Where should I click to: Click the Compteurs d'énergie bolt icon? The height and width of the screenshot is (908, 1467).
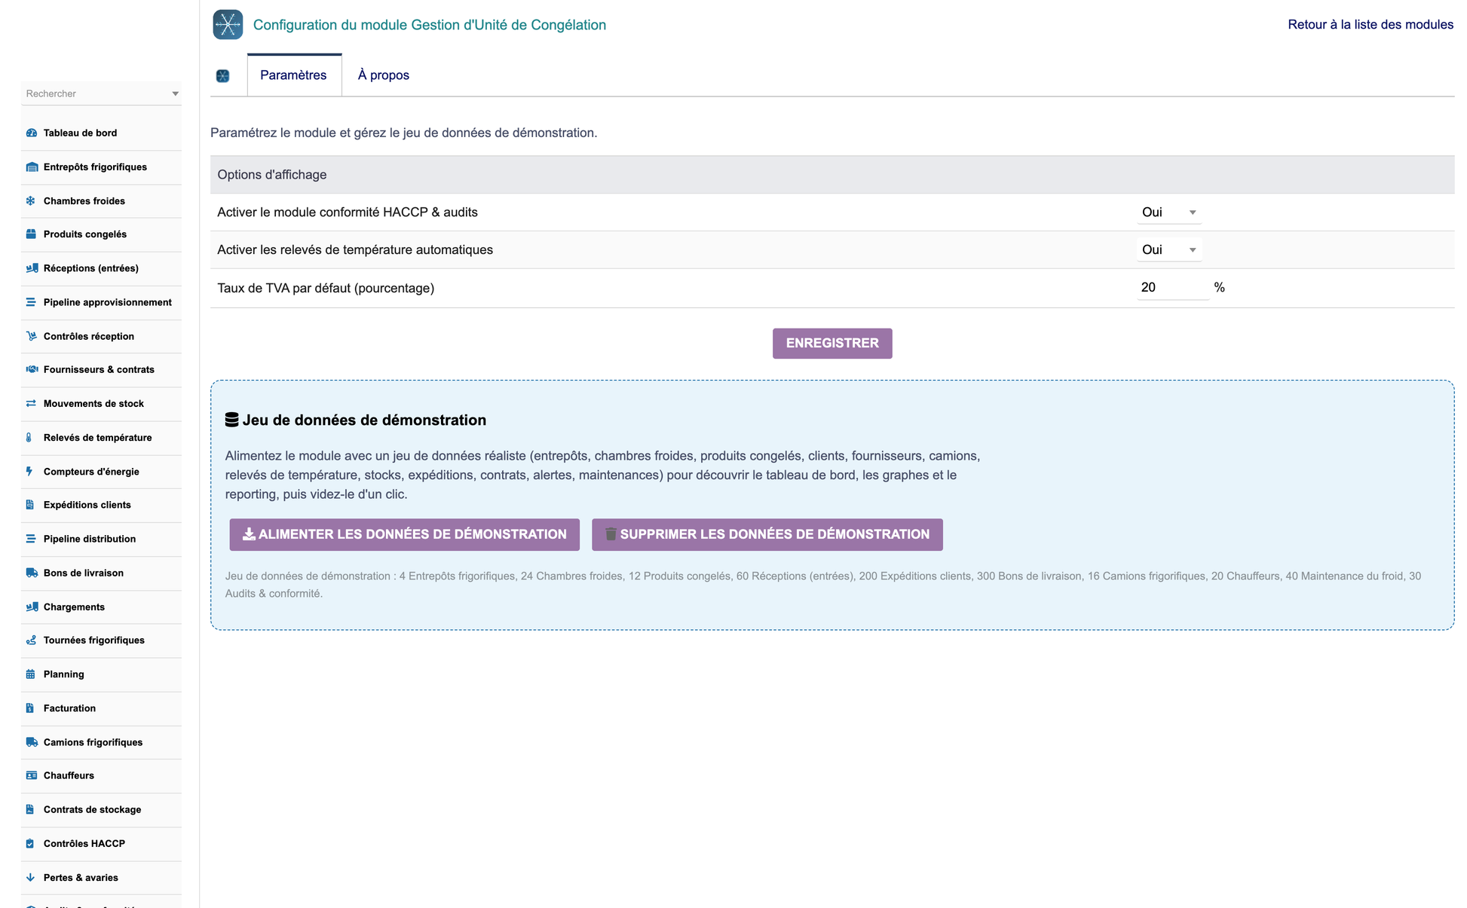click(29, 472)
